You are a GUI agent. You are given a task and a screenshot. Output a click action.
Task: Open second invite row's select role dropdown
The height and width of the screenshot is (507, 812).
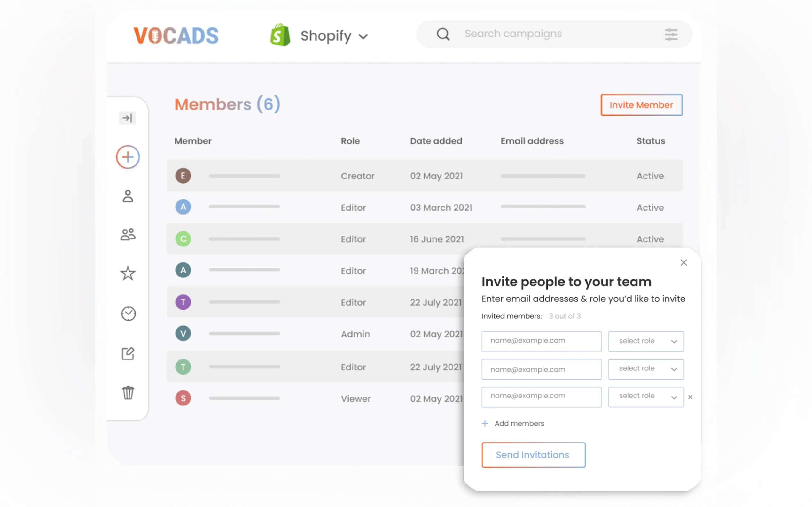(x=645, y=369)
